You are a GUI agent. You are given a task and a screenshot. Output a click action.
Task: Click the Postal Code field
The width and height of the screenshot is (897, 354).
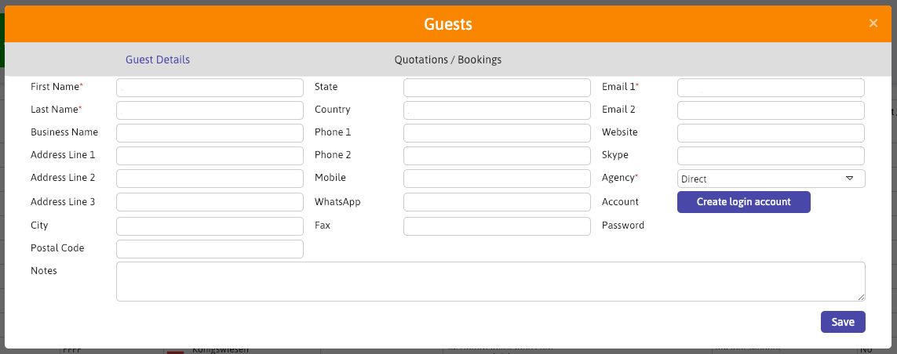tap(210, 249)
